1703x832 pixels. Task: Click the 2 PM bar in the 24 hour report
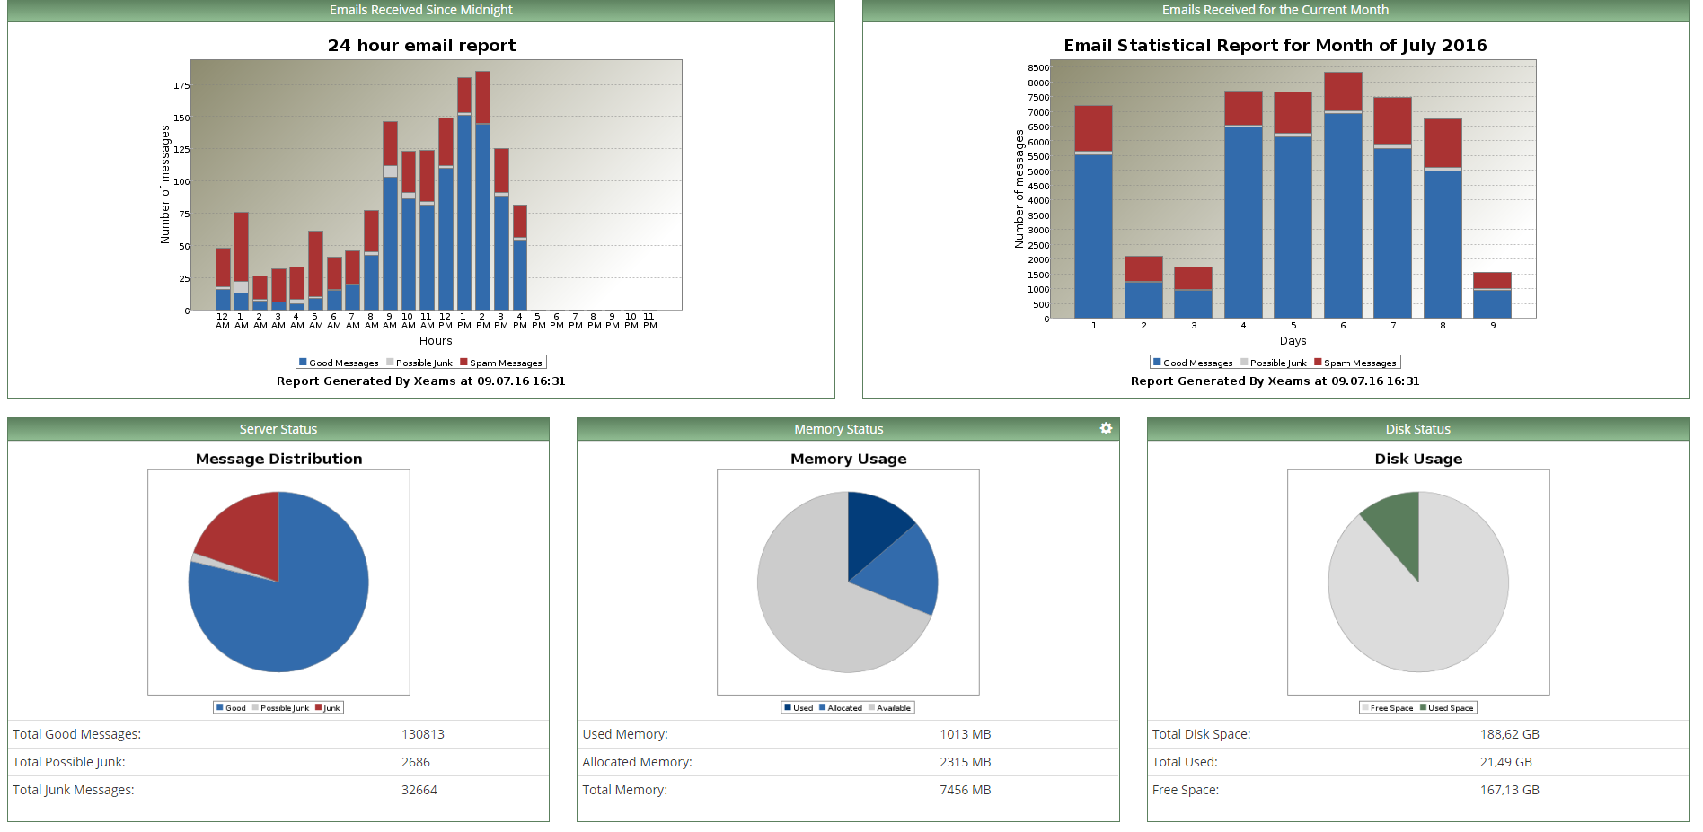pos(483,190)
